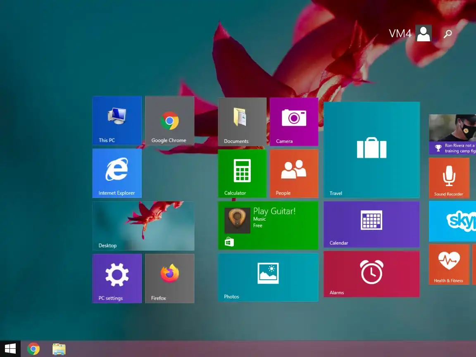
Task: Launch the Google Chrome tile
Action: click(170, 121)
